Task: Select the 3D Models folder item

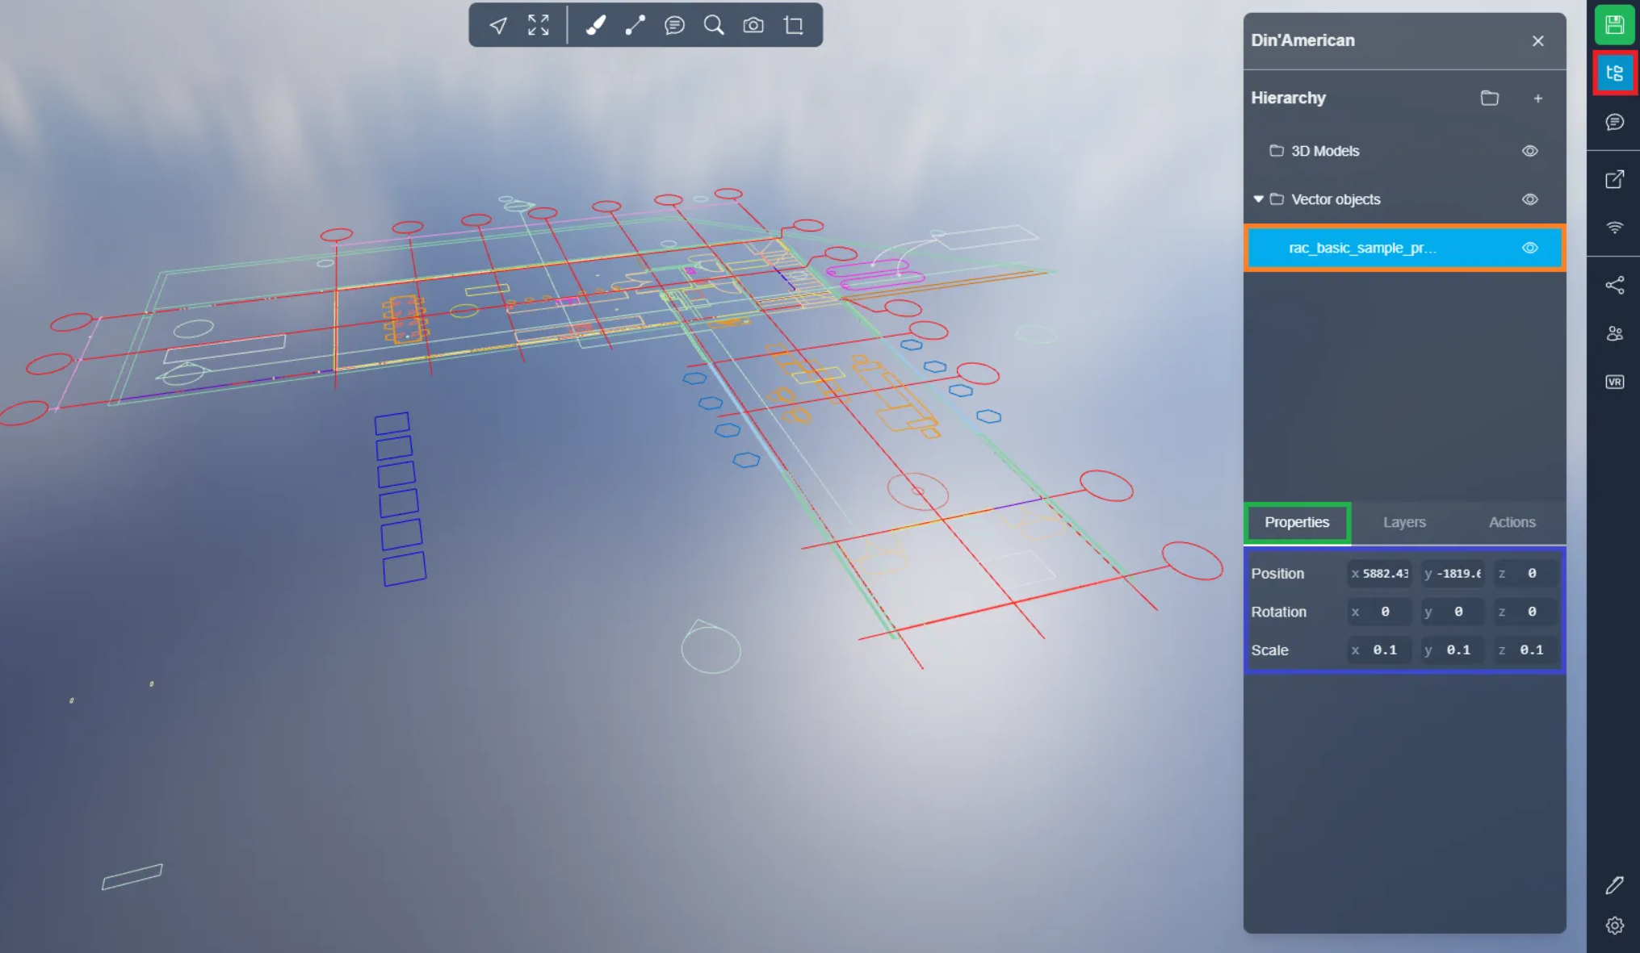Action: click(1324, 151)
